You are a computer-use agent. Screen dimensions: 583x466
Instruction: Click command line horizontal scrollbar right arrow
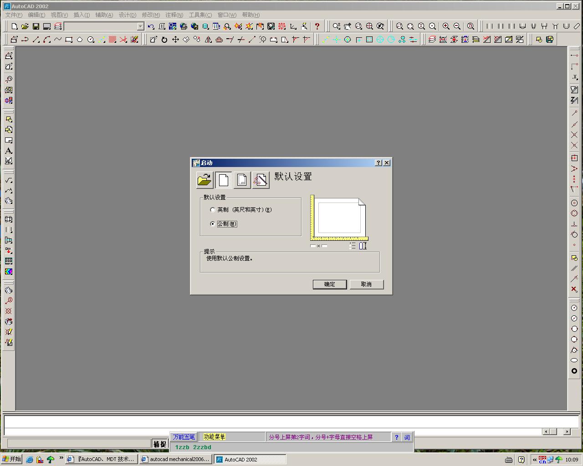point(567,431)
